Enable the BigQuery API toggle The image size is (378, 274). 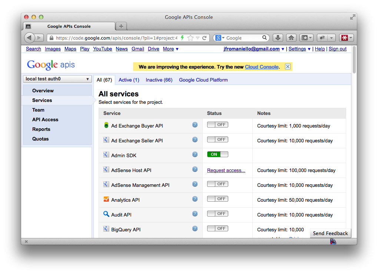point(218,229)
